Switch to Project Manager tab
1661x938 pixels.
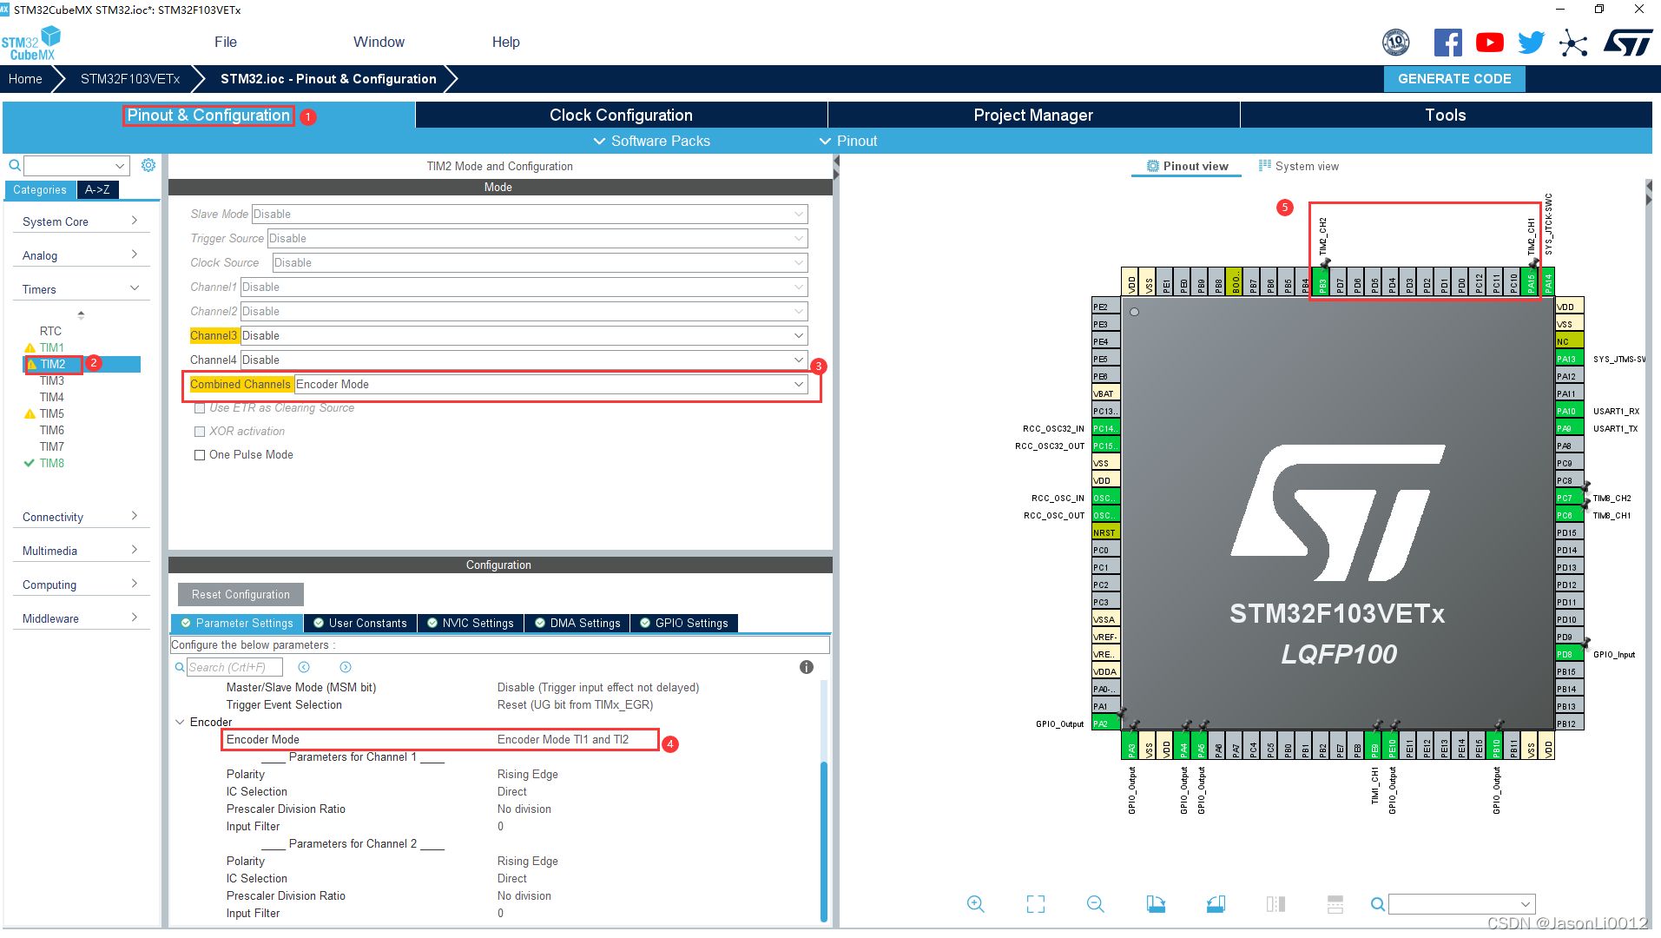click(x=1033, y=115)
